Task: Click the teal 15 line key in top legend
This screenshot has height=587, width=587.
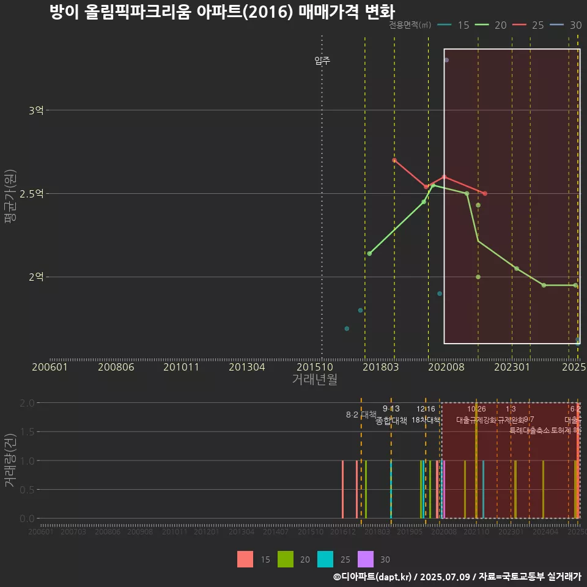Action: pos(445,25)
